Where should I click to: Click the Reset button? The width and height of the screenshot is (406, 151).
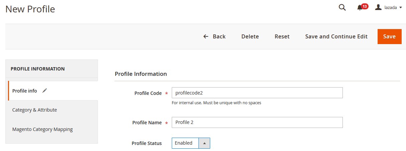pyautogui.click(x=282, y=36)
